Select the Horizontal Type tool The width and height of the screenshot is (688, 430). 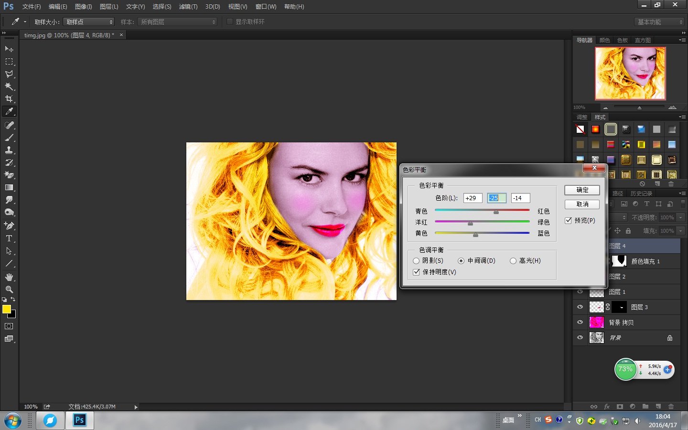coord(10,238)
